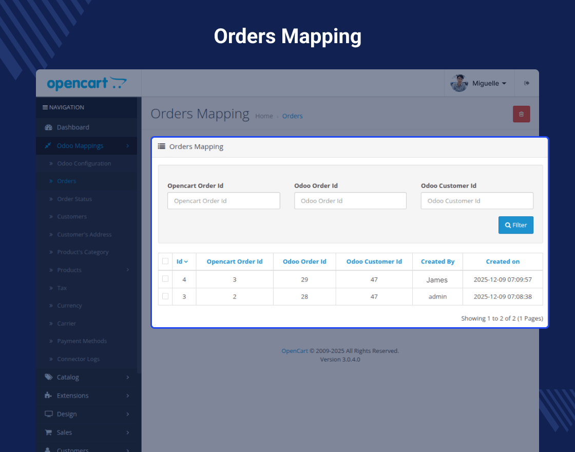
Task: Sort by the Id column arrow
Action: click(x=186, y=261)
